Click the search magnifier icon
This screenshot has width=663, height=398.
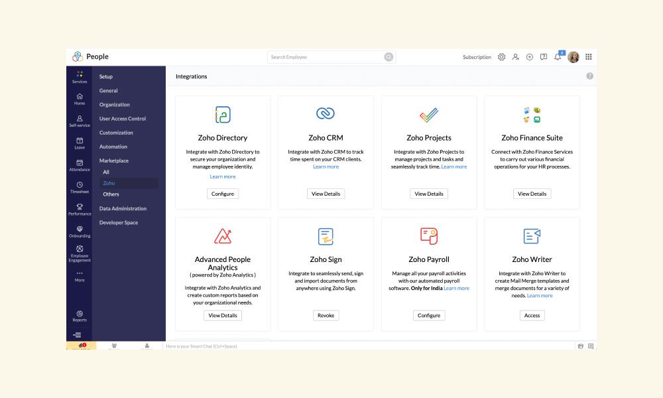[388, 56]
